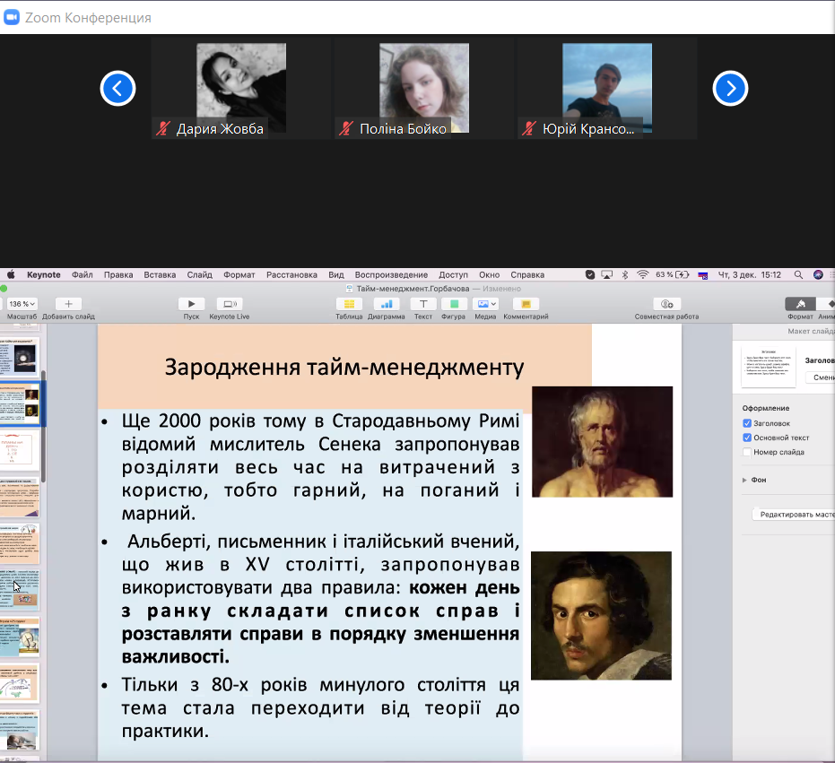This screenshot has width=835, height=763.
Task: Select the Seneca portrait image on slide
Action: point(603,442)
